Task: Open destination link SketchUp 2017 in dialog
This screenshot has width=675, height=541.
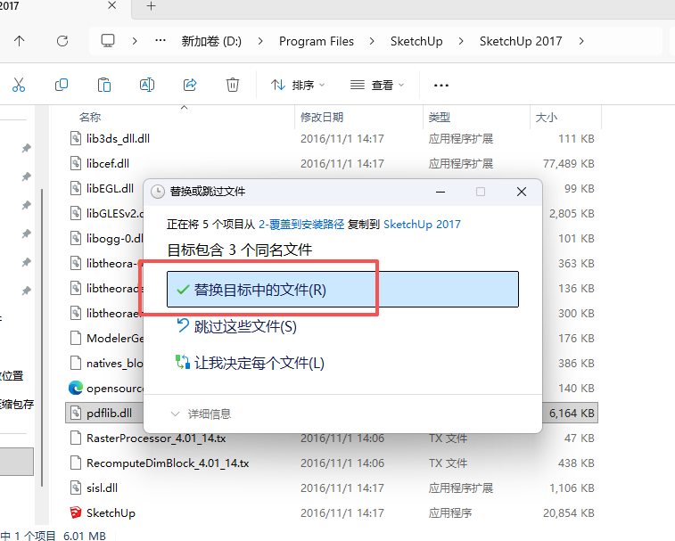Action: pos(422,225)
